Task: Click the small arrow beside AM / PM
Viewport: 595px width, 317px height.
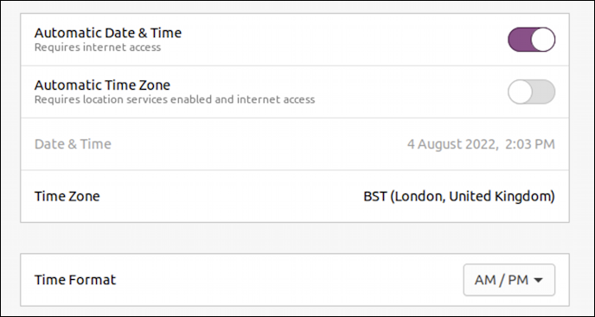Action: tap(538, 280)
